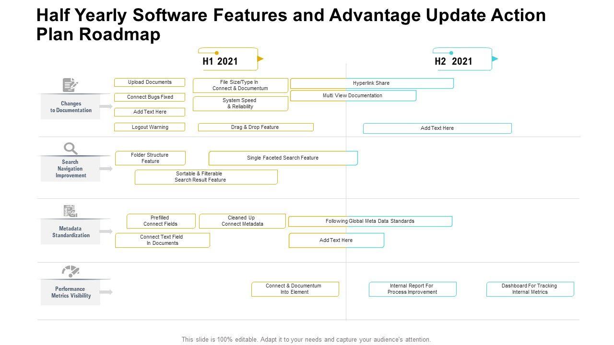Select the Prefilled Connect Fields box
Screen dimensions: 614x345
point(161,221)
